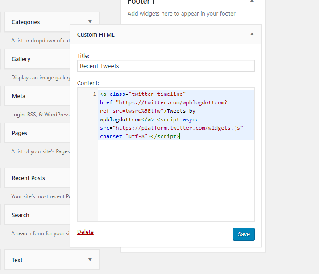Select the Gallery widget
The width and height of the screenshot is (319, 274).
pyautogui.click(x=37, y=59)
